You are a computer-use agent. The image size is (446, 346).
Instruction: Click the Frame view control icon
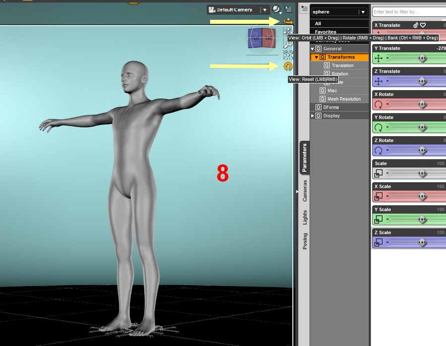point(288,54)
